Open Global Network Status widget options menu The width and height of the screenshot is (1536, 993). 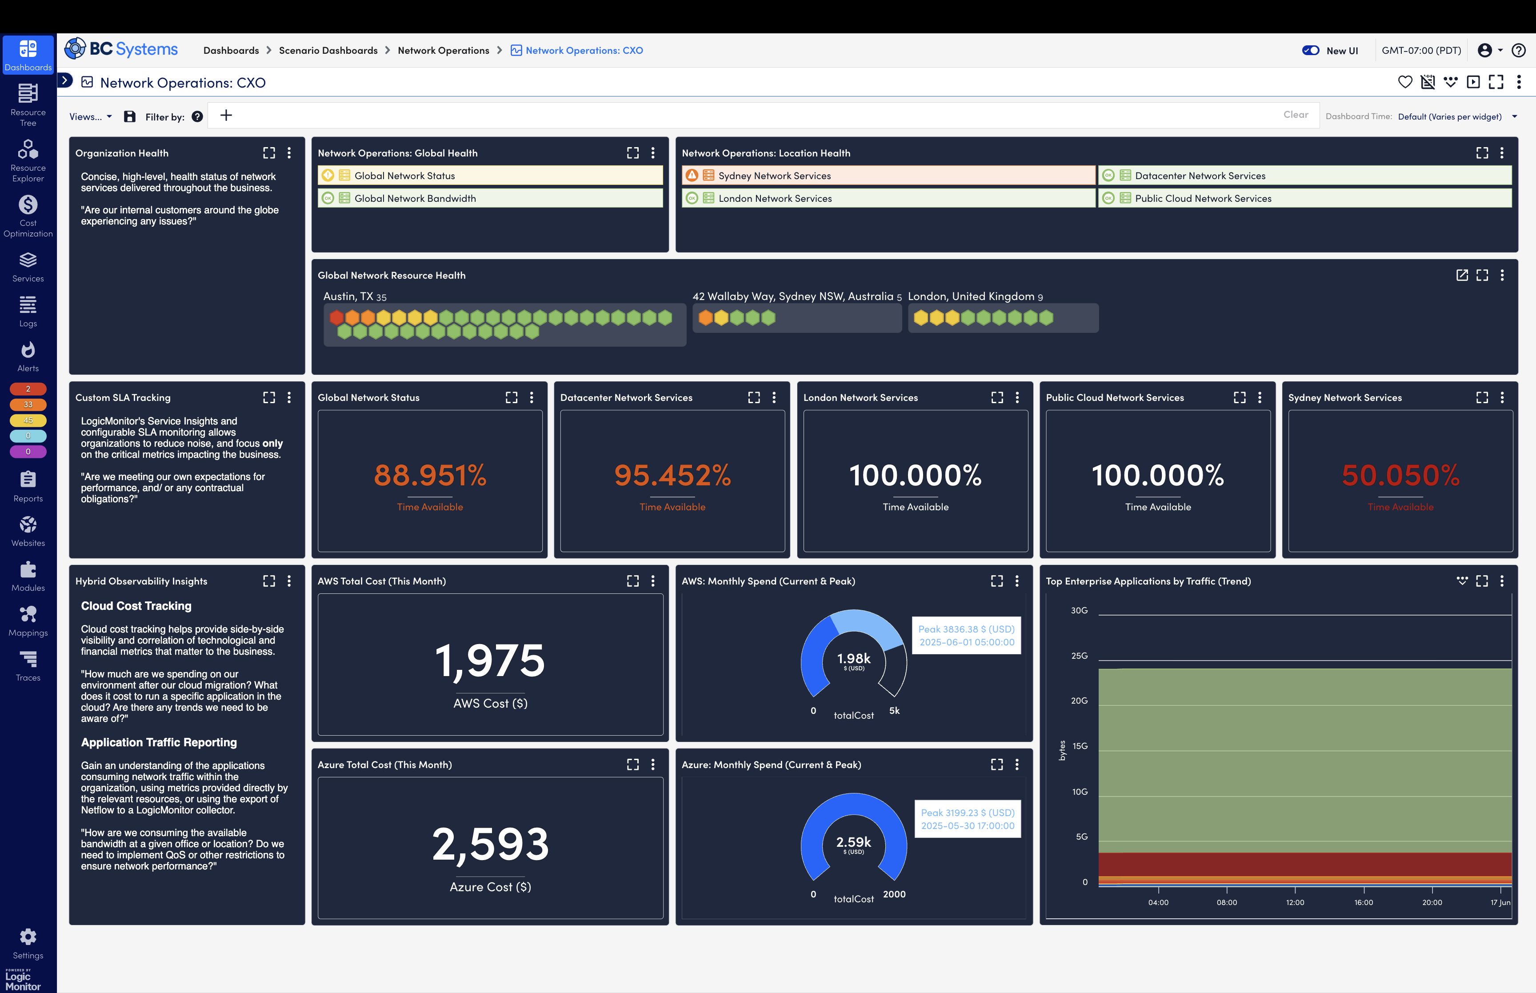click(x=532, y=397)
